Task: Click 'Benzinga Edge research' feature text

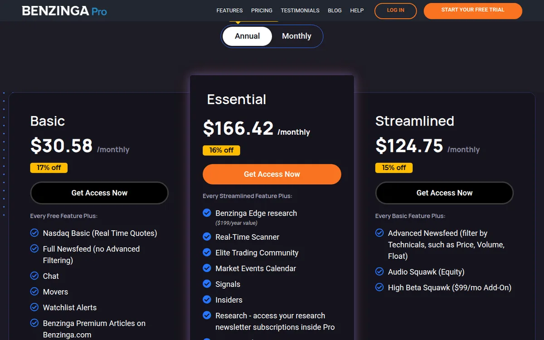Action: pos(256,213)
